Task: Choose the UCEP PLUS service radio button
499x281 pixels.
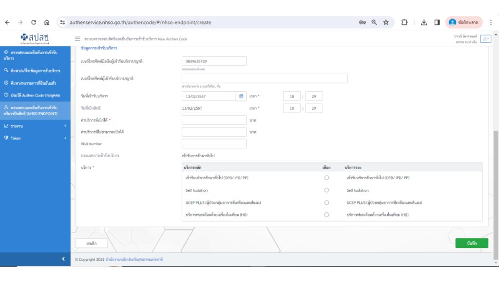Action: (326, 202)
